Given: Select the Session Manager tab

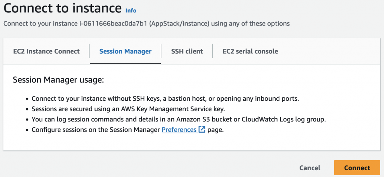Looking at the screenshot, I should [125, 51].
